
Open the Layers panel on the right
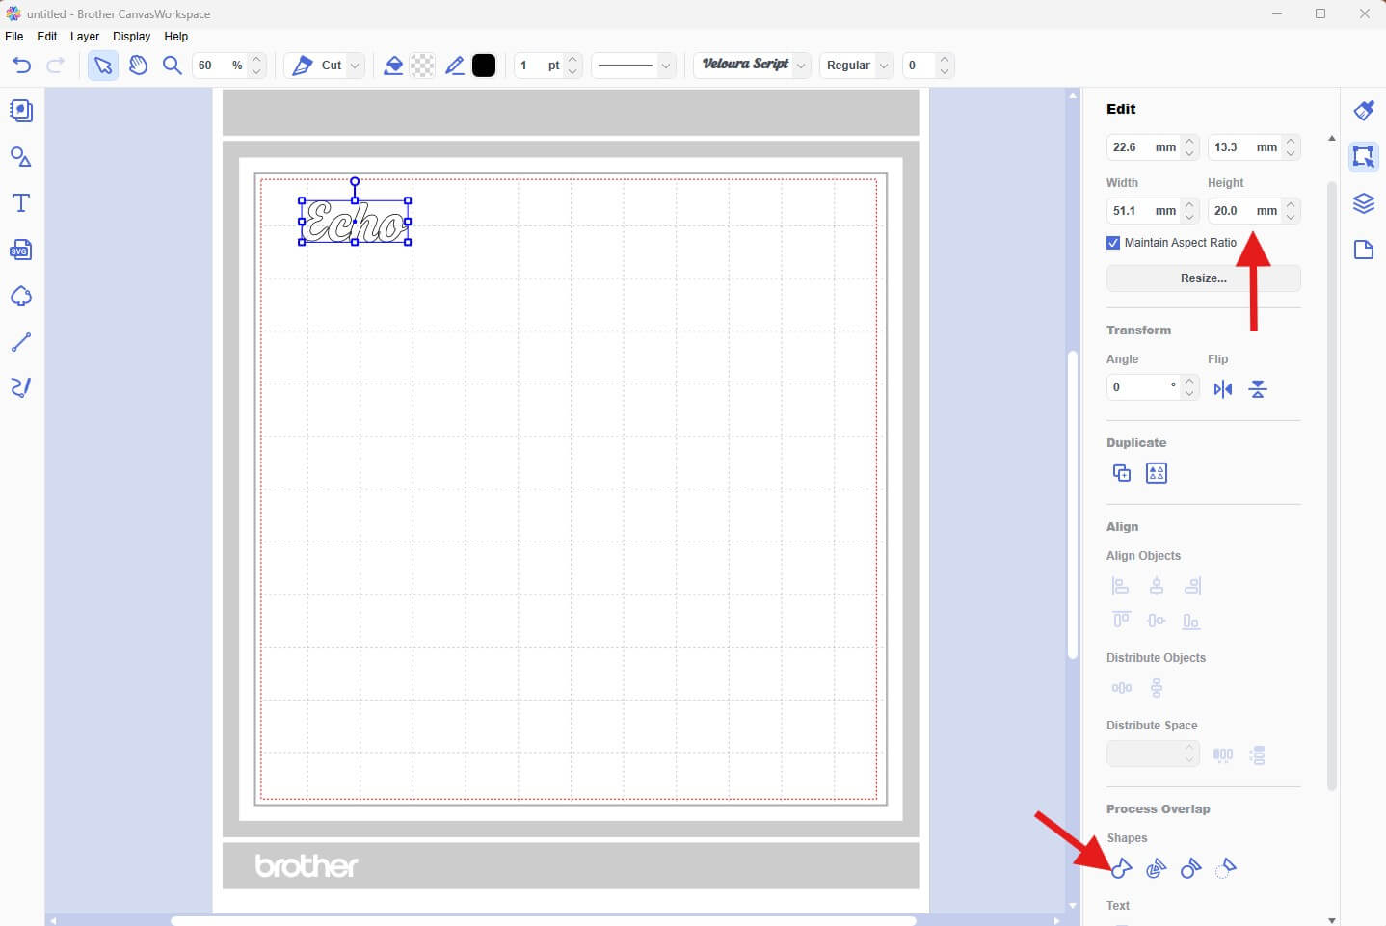1364,203
